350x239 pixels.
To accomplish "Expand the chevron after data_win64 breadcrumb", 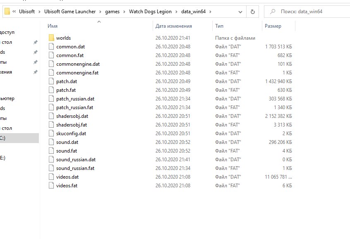I will tap(210, 12).
